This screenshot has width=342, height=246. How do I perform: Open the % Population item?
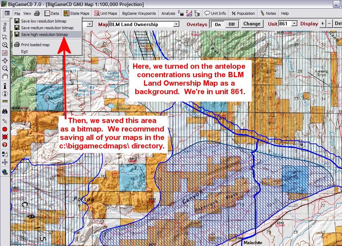pos(243,13)
